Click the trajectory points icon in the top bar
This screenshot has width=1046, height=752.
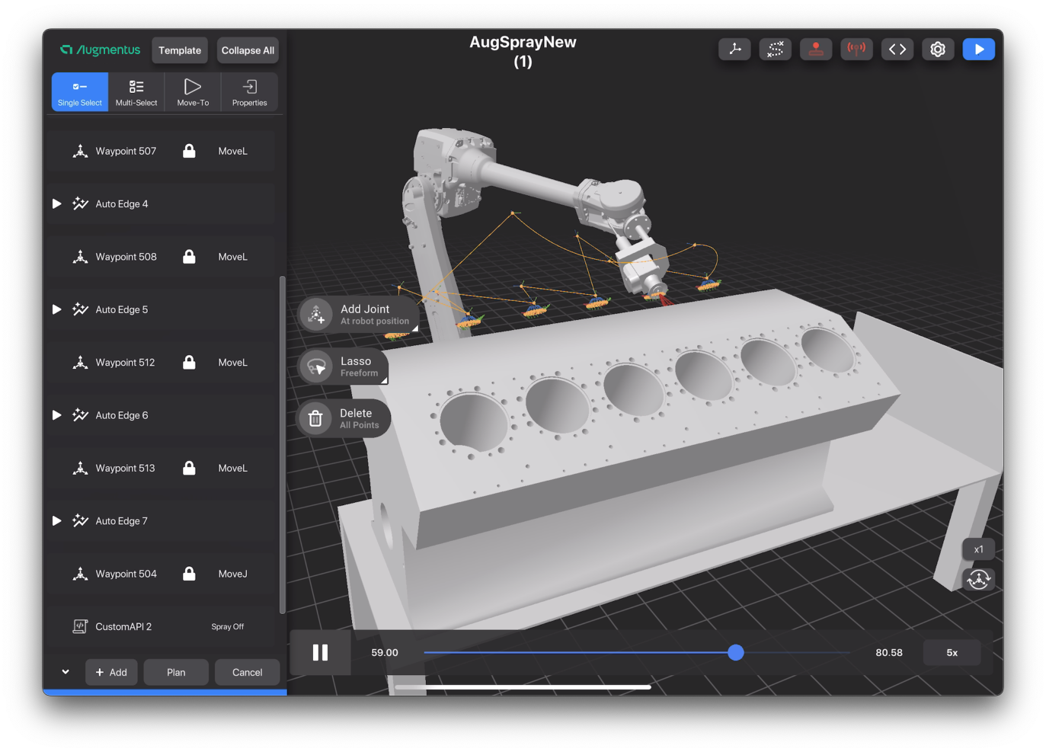(775, 49)
